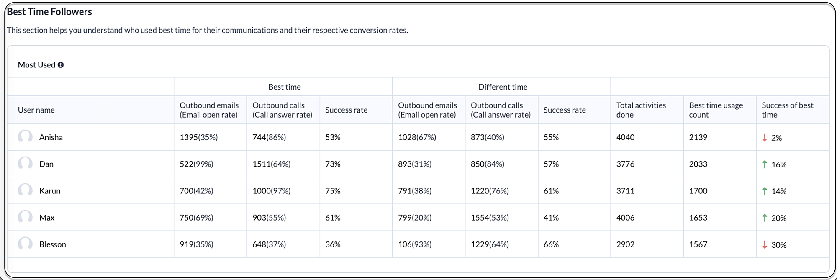Click the green up arrow in Dan's row
The image size is (837, 280).
tap(765, 164)
